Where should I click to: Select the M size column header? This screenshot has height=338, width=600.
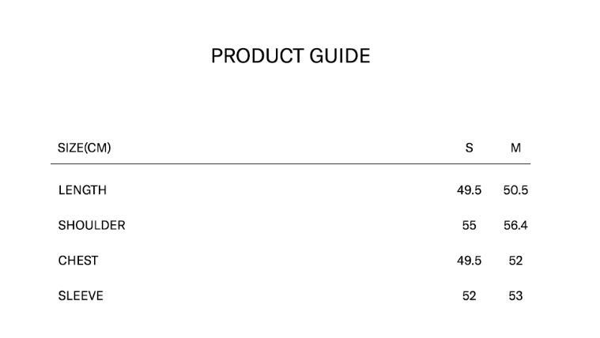(x=515, y=148)
